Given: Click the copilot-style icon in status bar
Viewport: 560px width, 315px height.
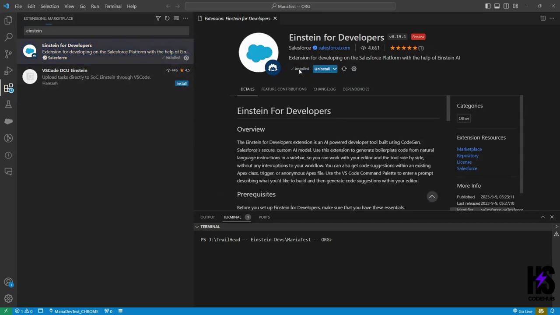Looking at the screenshot, I should click(542, 311).
